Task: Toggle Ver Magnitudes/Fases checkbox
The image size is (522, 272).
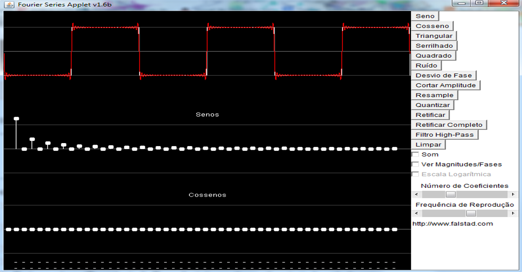Action: pyautogui.click(x=415, y=164)
